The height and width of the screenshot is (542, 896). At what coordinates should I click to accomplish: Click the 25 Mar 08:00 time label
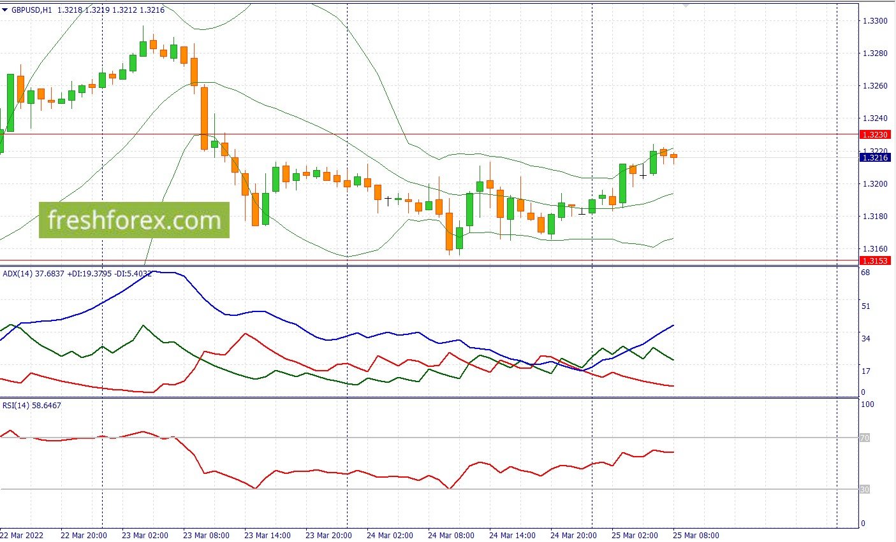[x=696, y=535]
